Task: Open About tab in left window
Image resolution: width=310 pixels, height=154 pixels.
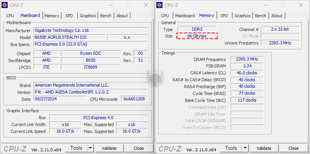Action: (122, 16)
